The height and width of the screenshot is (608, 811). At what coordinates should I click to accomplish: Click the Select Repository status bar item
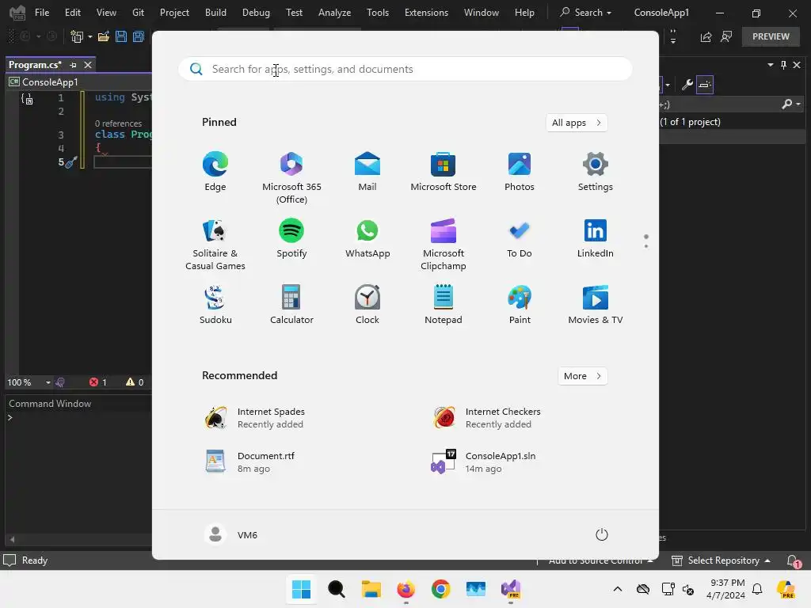tap(721, 560)
